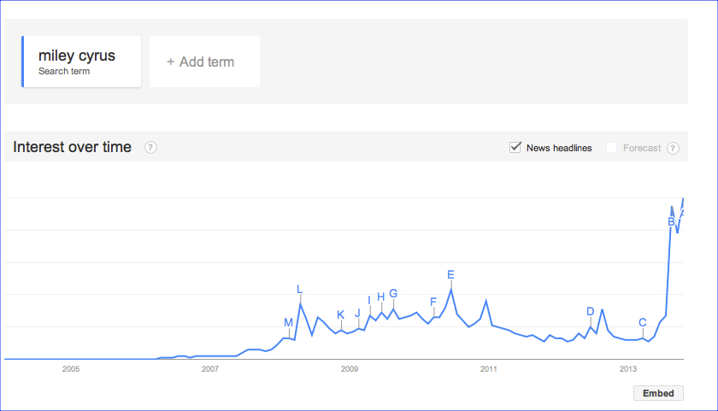Select the miley cyrus search term card
Screen dimensions: 718x411
point(82,62)
